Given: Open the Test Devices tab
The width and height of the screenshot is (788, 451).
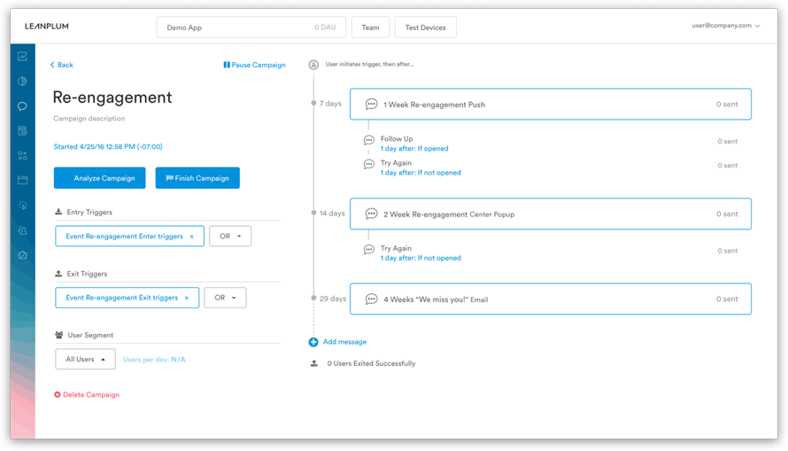Looking at the screenshot, I should (x=426, y=27).
